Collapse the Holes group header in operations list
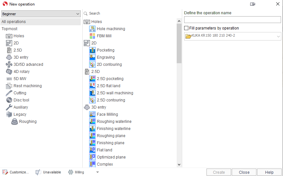Image resolution: width=283 pixels, height=176 pixels. pos(93,22)
